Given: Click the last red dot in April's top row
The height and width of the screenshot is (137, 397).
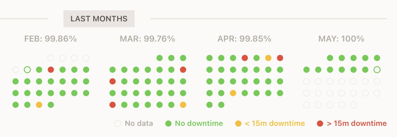Looking at the screenshot, I should [x=280, y=58].
